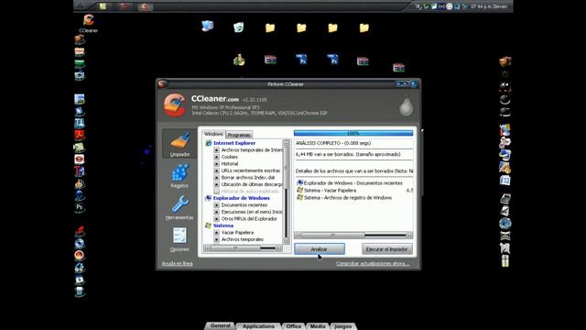This screenshot has width=586, height=330.
Task: Switch to the Office tab at screen bottom
Action: [x=293, y=326]
